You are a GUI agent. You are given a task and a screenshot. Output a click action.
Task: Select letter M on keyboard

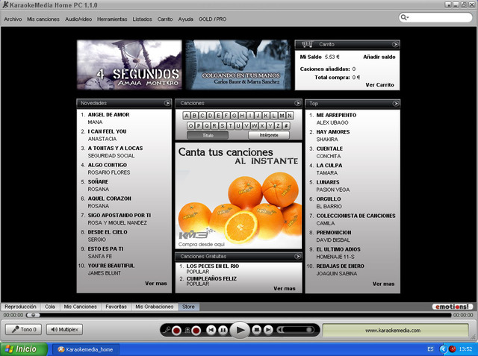282,116
